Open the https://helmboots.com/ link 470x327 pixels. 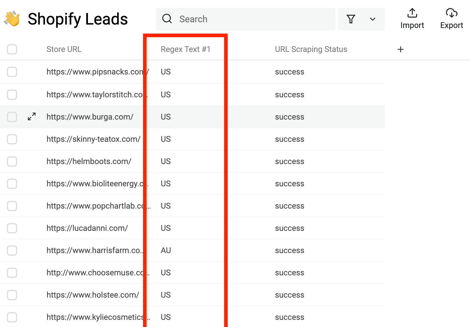[89, 161]
